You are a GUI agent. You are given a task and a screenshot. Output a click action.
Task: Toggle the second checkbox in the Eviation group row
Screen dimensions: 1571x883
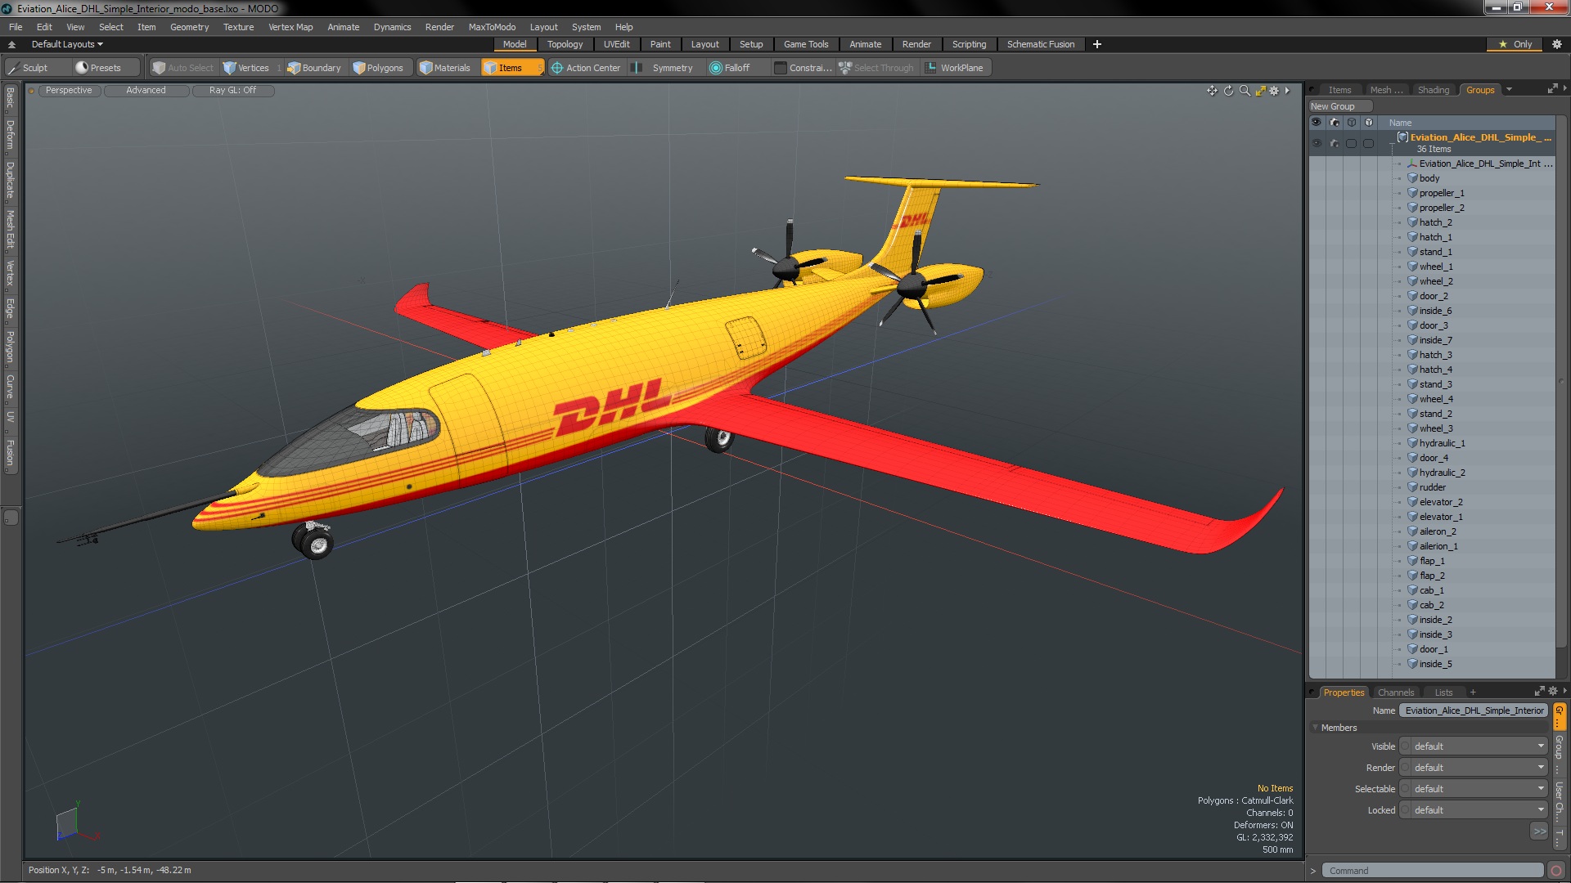click(x=1369, y=143)
